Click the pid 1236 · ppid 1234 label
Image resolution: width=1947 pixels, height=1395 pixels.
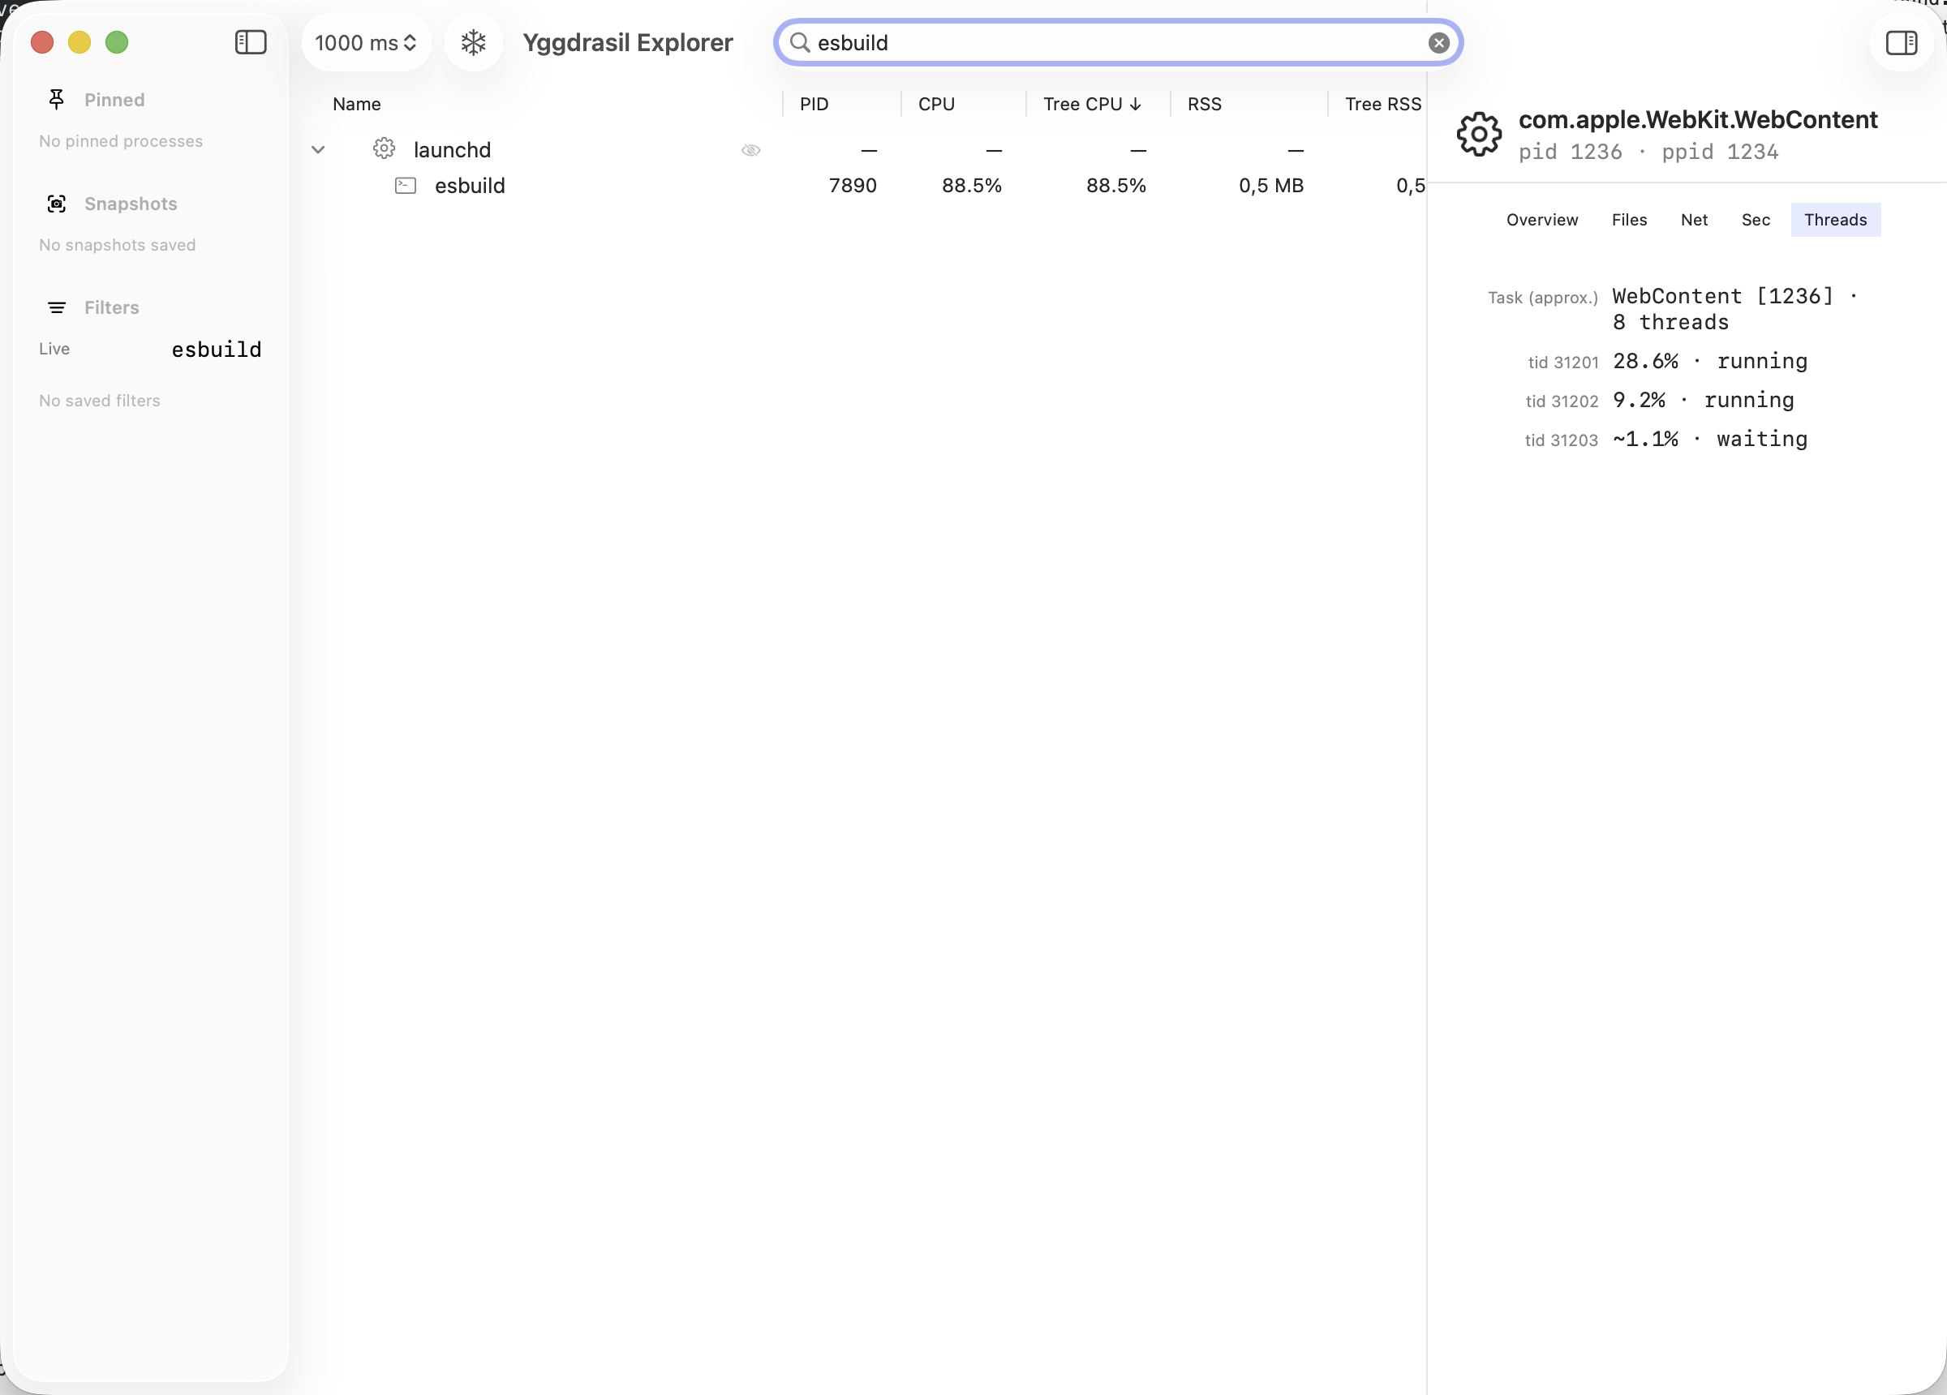[1648, 152]
